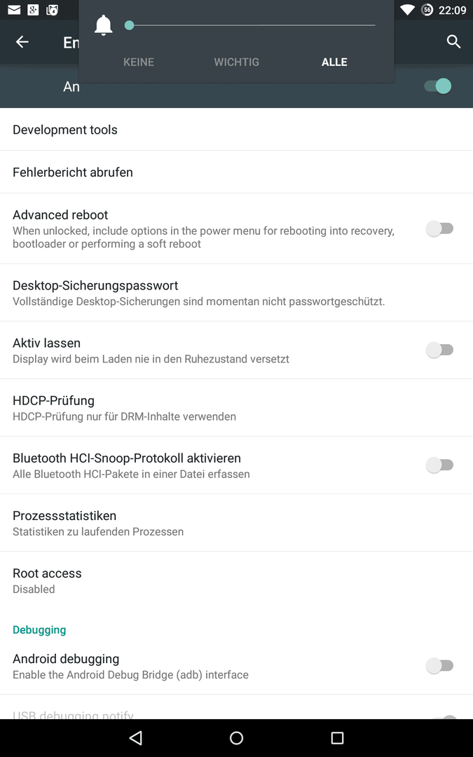
Task: Tap the back arrow in the header
Action: 22,42
